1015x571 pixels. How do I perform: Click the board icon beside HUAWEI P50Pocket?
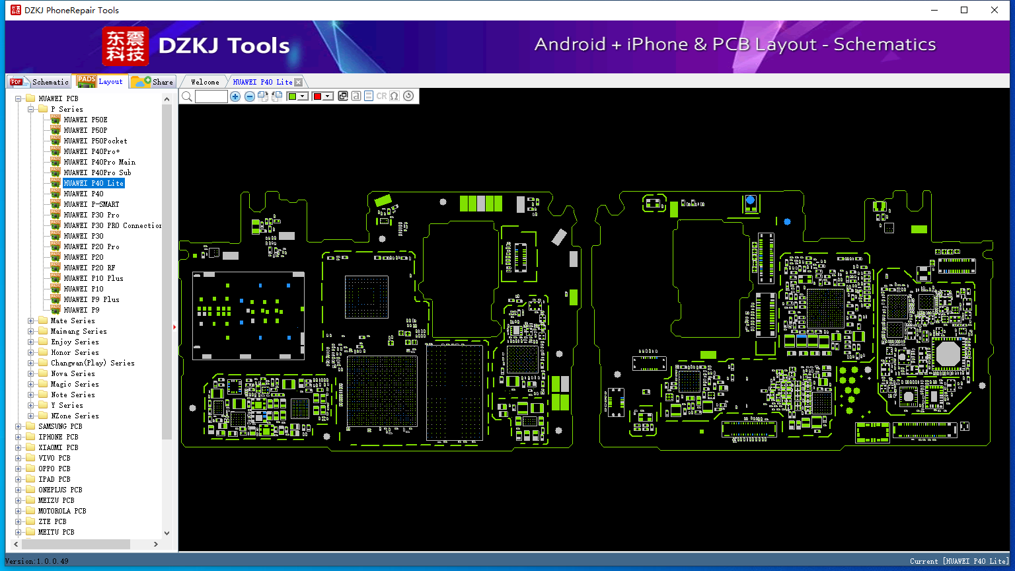[56, 141]
